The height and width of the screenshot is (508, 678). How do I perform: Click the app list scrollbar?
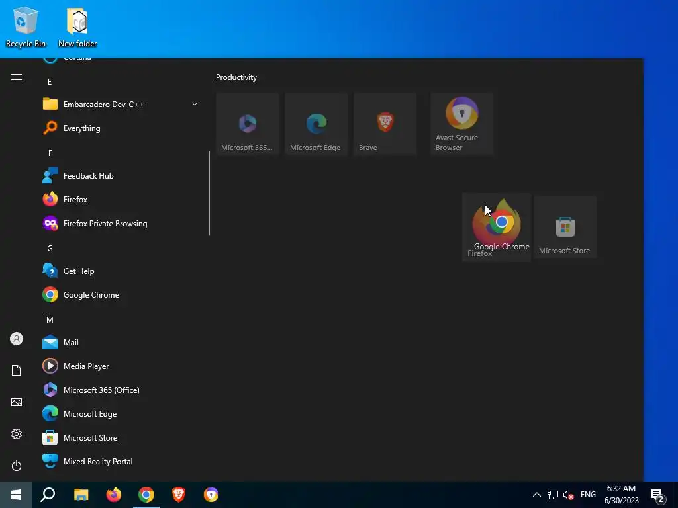click(209, 193)
